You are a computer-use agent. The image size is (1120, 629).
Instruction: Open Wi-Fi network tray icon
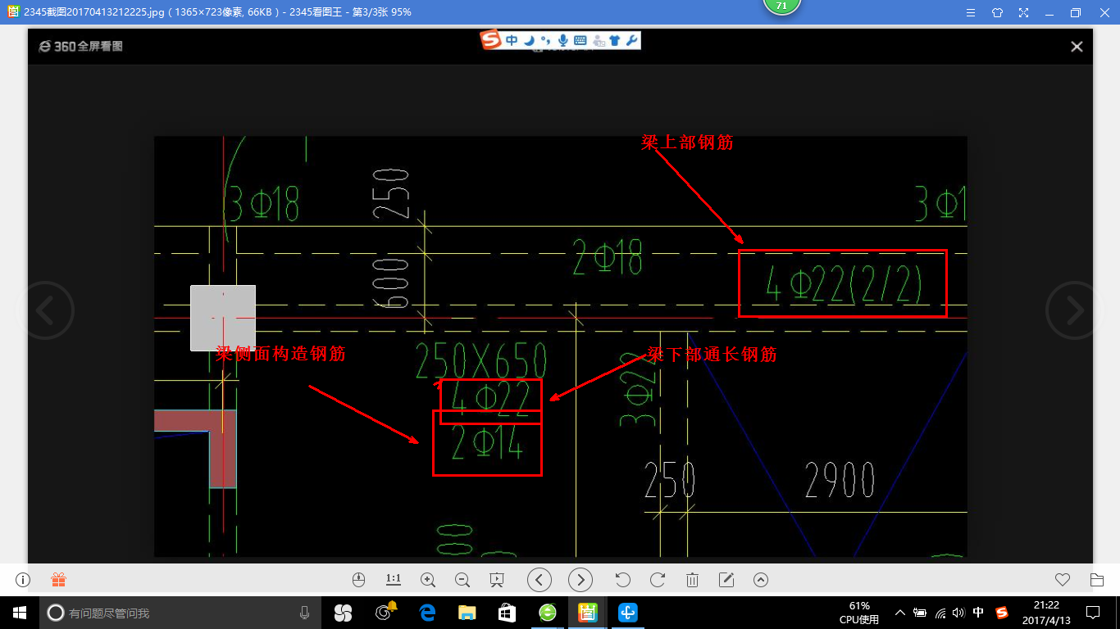(940, 613)
